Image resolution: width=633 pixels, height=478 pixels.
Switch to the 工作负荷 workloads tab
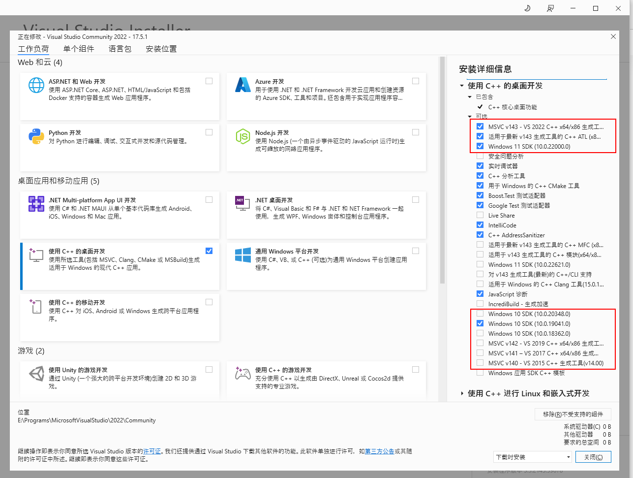click(x=33, y=49)
